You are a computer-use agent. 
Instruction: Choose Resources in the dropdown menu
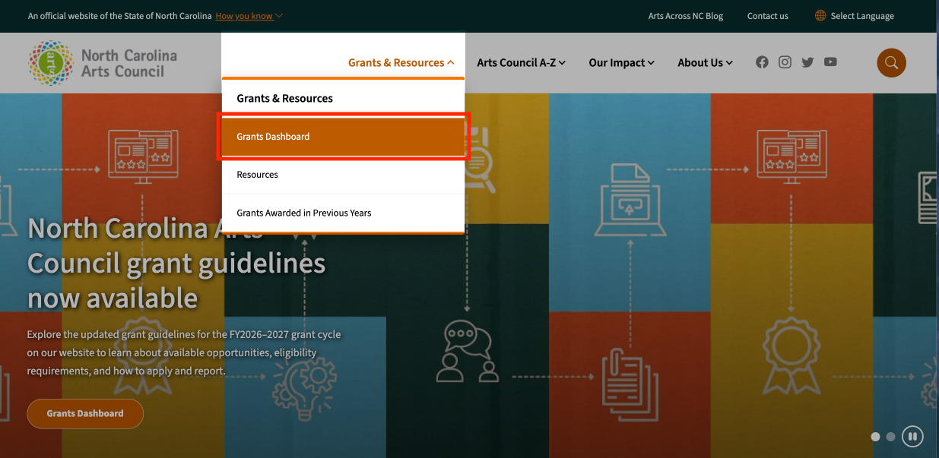tap(257, 174)
